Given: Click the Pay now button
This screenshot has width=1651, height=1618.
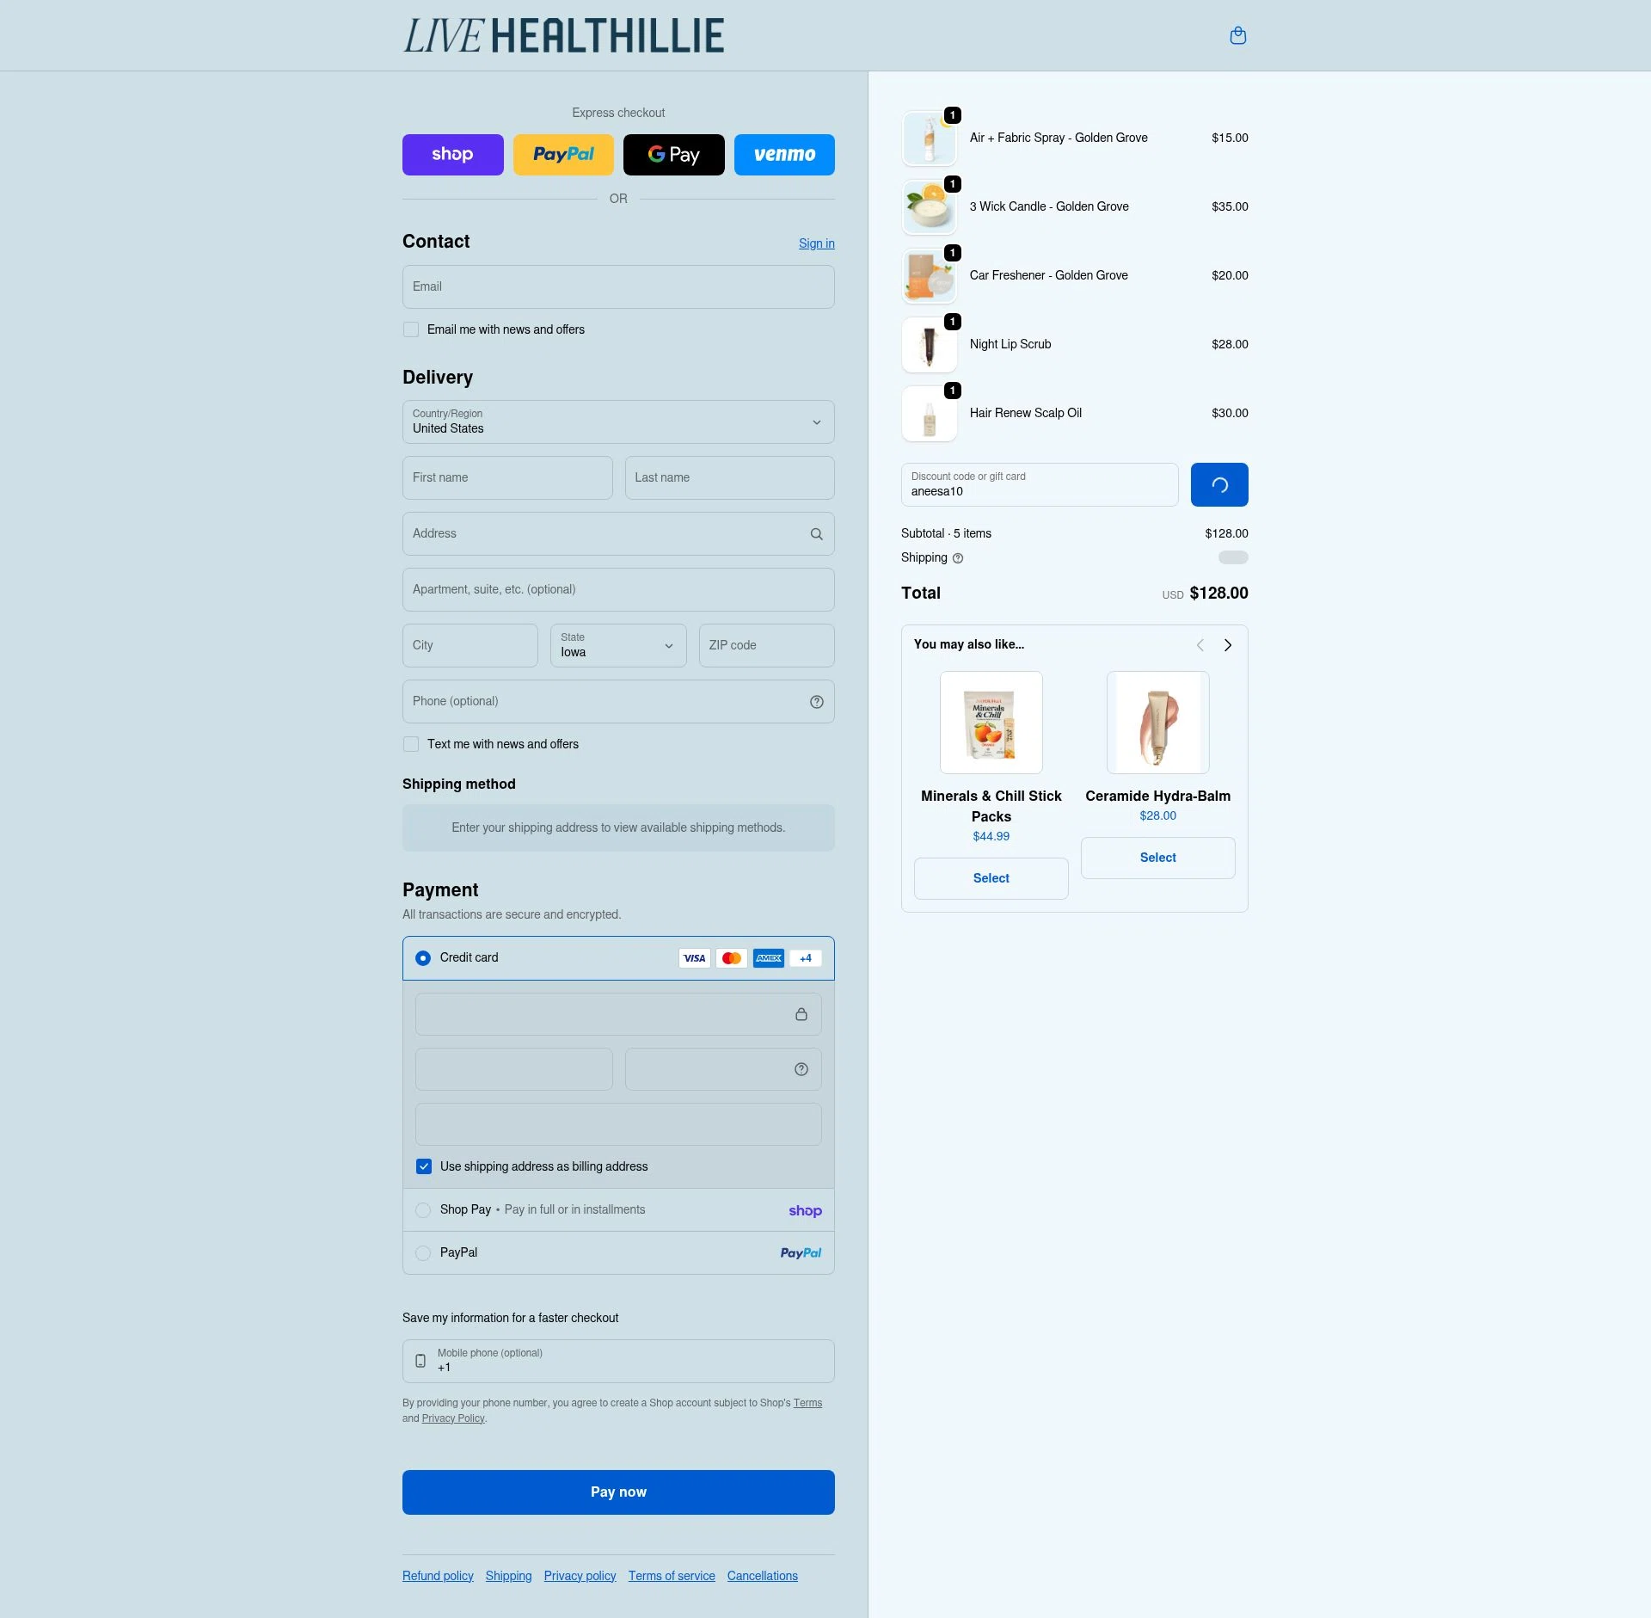Looking at the screenshot, I should coord(617,1492).
